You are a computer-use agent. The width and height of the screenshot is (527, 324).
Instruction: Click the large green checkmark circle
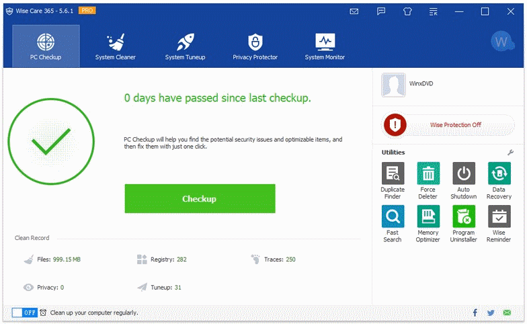coord(51,141)
